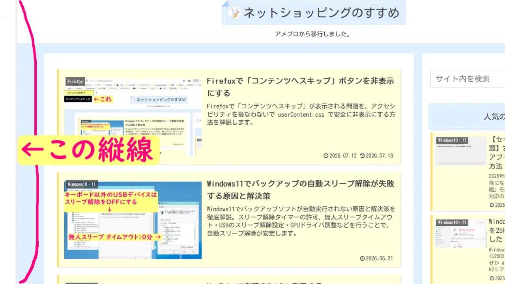Click the 2026.07.13 updated date
Screen dimensions: 505x284
380,156
